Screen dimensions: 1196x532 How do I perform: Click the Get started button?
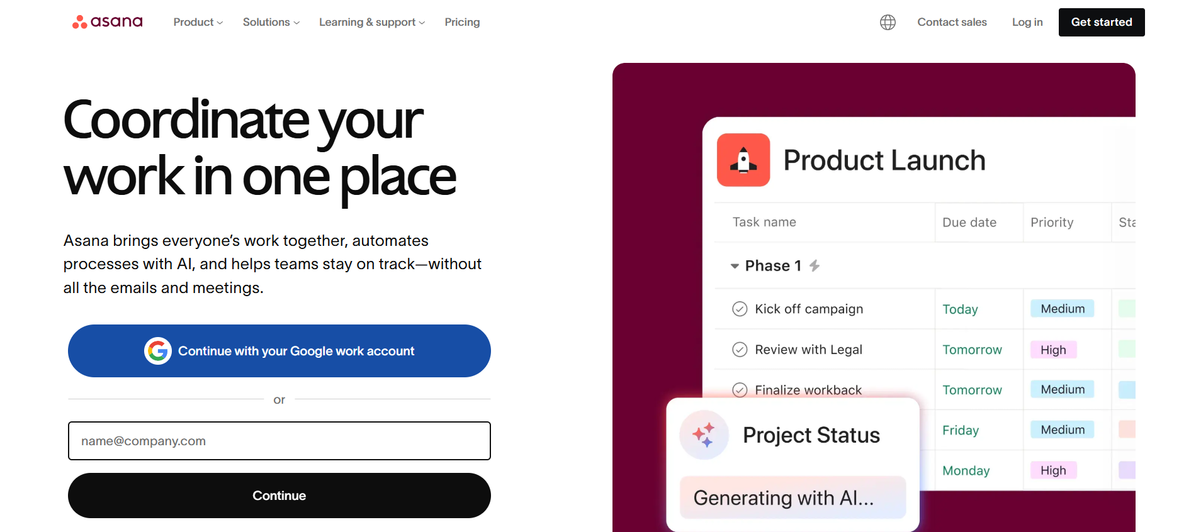(x=1101, y=22)
